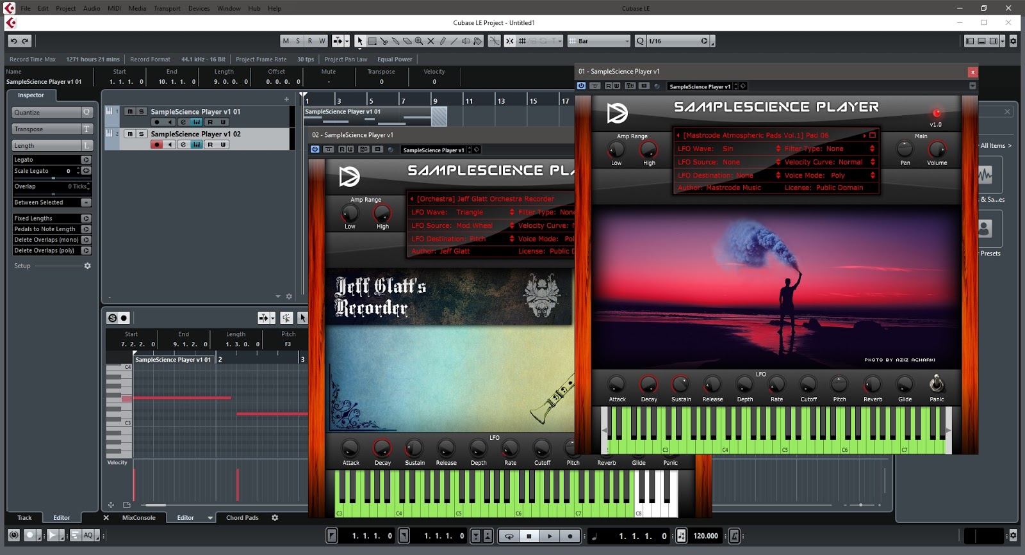Open the Transport menu
This screenshot has height=555, width=1025.
pos(167,8)
